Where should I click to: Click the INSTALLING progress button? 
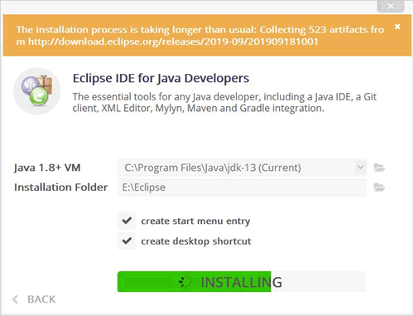[242, 282]
